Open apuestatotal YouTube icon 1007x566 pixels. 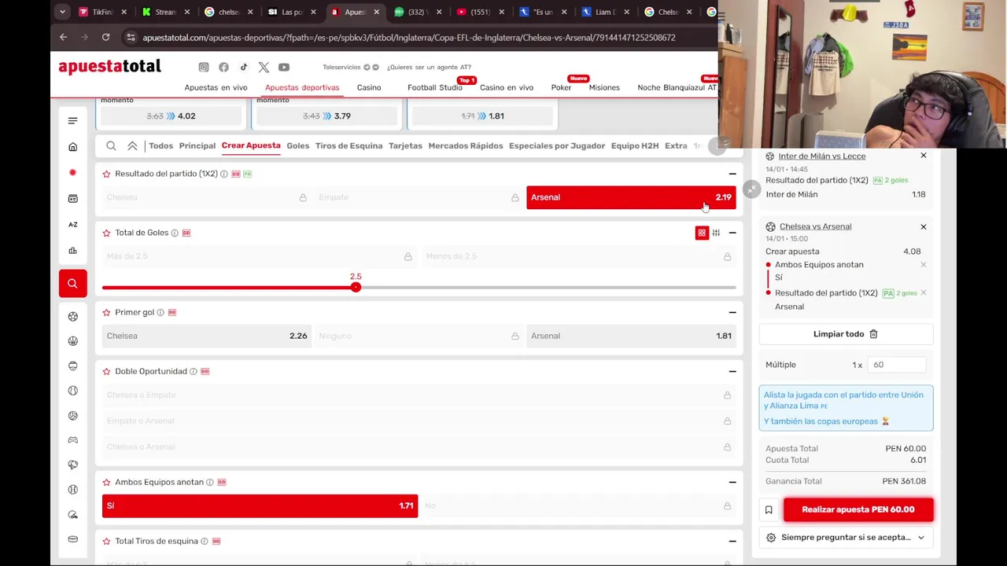point(284,67)
